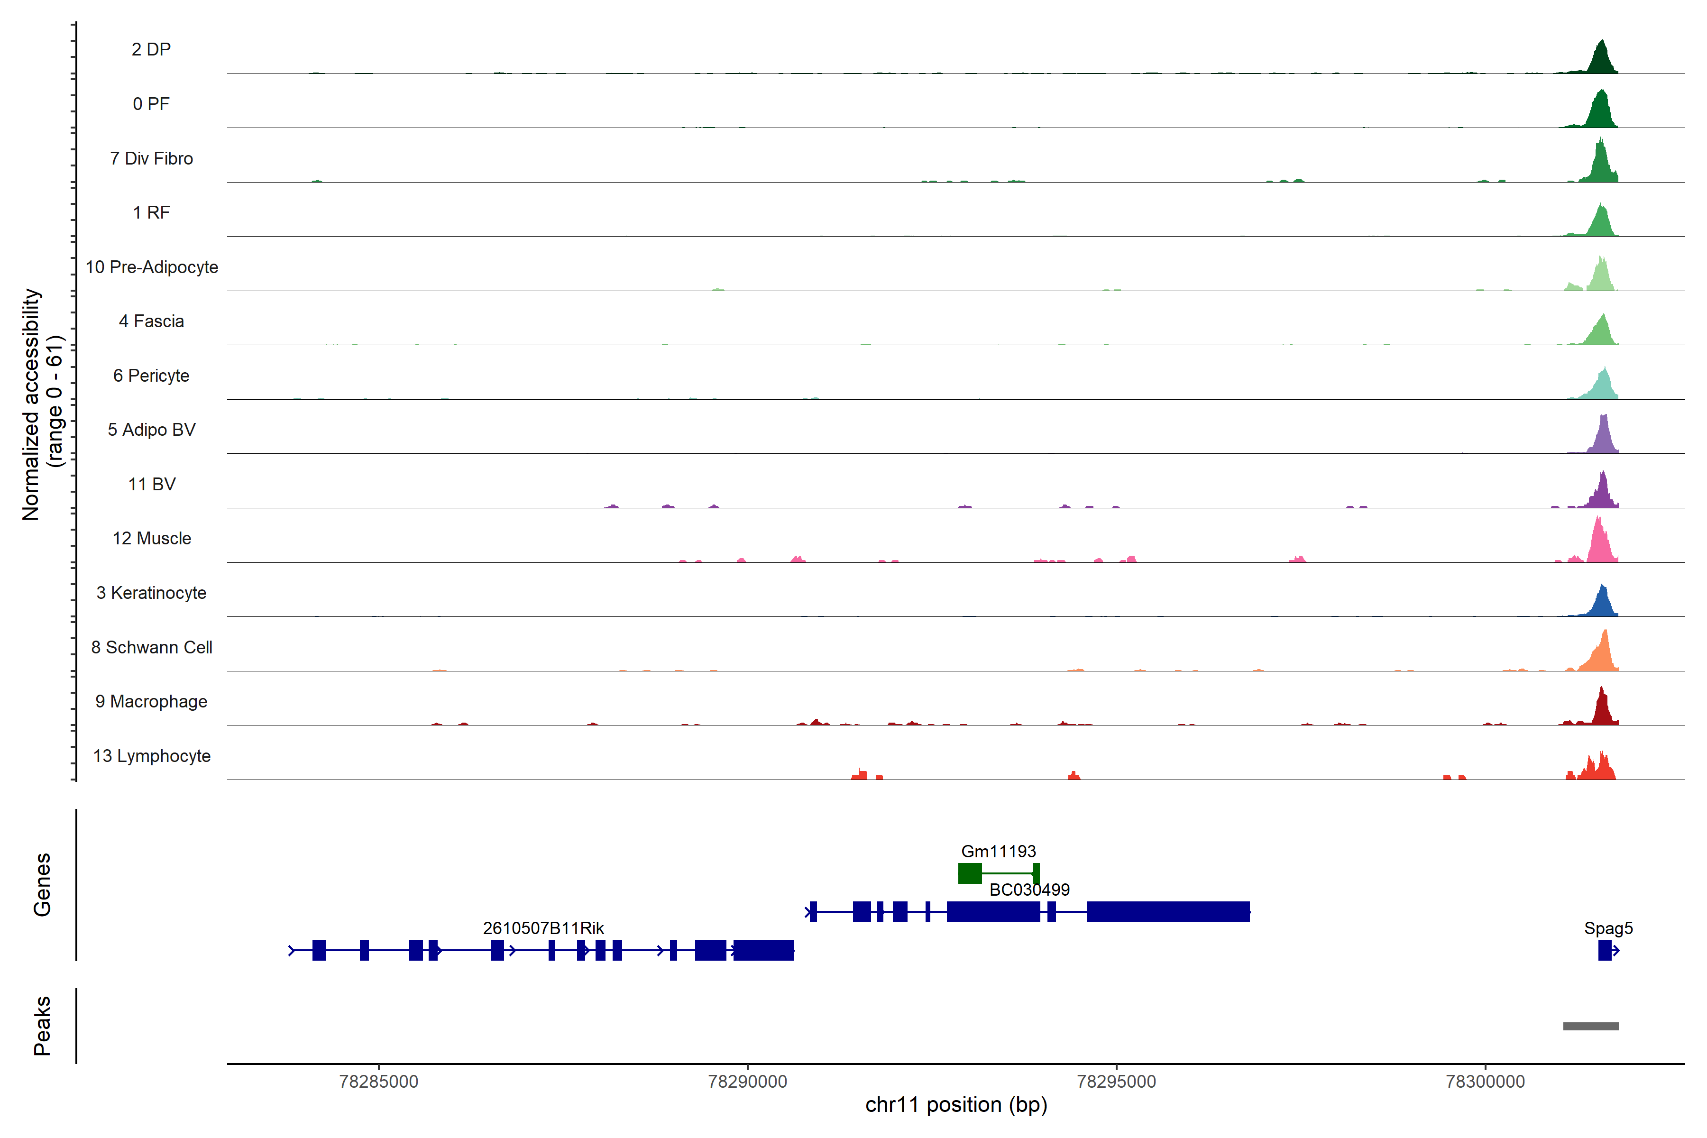Click the largest BC030499 exon block
This screenshot has height=1138, width=1707.
click(1168, 911)
